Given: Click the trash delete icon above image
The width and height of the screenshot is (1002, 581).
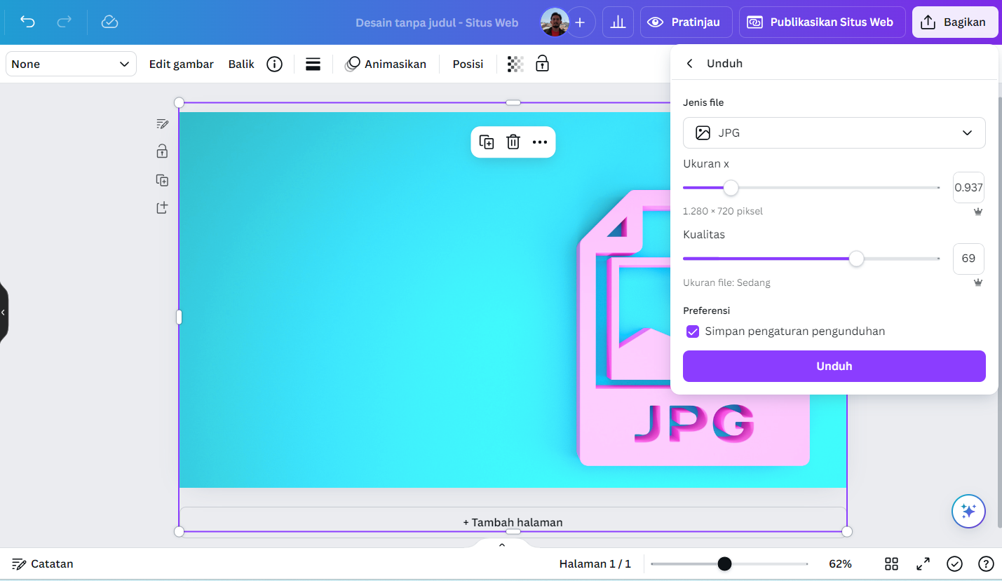Looking at the screenshot, I should click(x=513, y=142).
